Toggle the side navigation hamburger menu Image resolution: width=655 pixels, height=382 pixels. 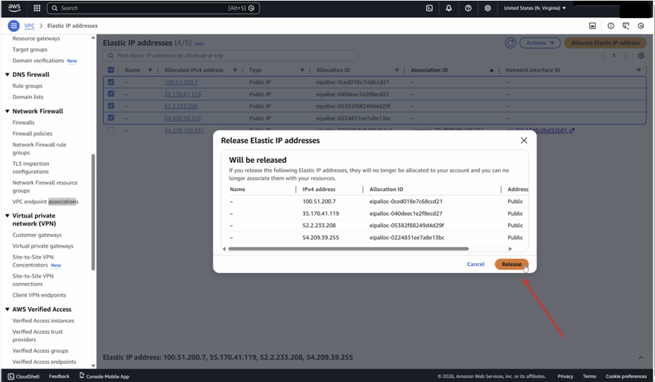[x=13, y=26]
